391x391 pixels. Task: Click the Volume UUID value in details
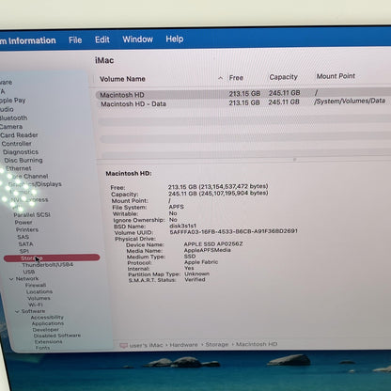[x=233, y=231]
